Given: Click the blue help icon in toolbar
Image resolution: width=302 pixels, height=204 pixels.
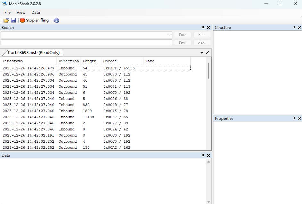Looking at the screenshot, I should coord(56,20).
